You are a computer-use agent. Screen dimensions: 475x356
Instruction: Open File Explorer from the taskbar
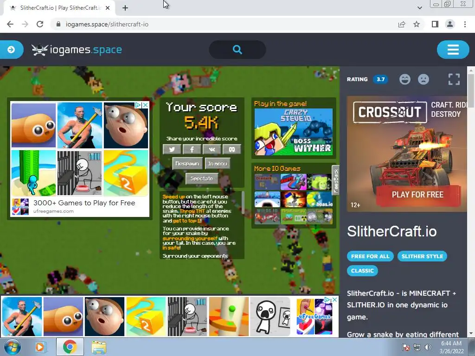[x=99, y=347]
